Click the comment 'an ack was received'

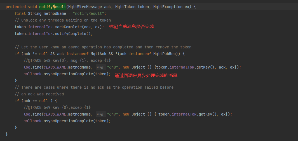[x=39, y=94]
